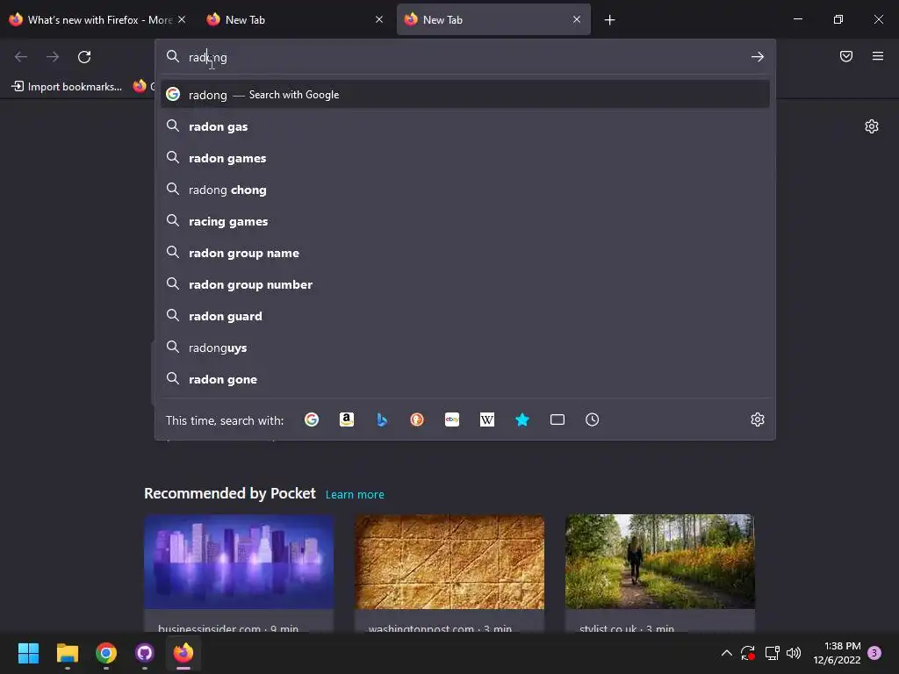Search this time with Google icon

click(312, 419)
